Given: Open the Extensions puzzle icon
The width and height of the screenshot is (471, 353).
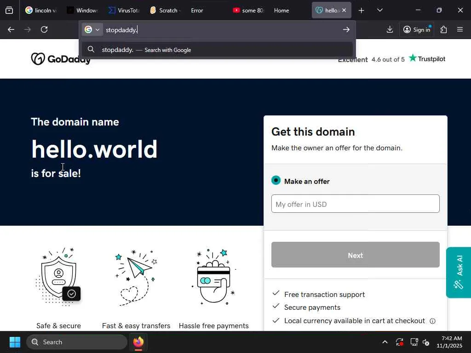Looking at the screenshot, I should (443, 29).
